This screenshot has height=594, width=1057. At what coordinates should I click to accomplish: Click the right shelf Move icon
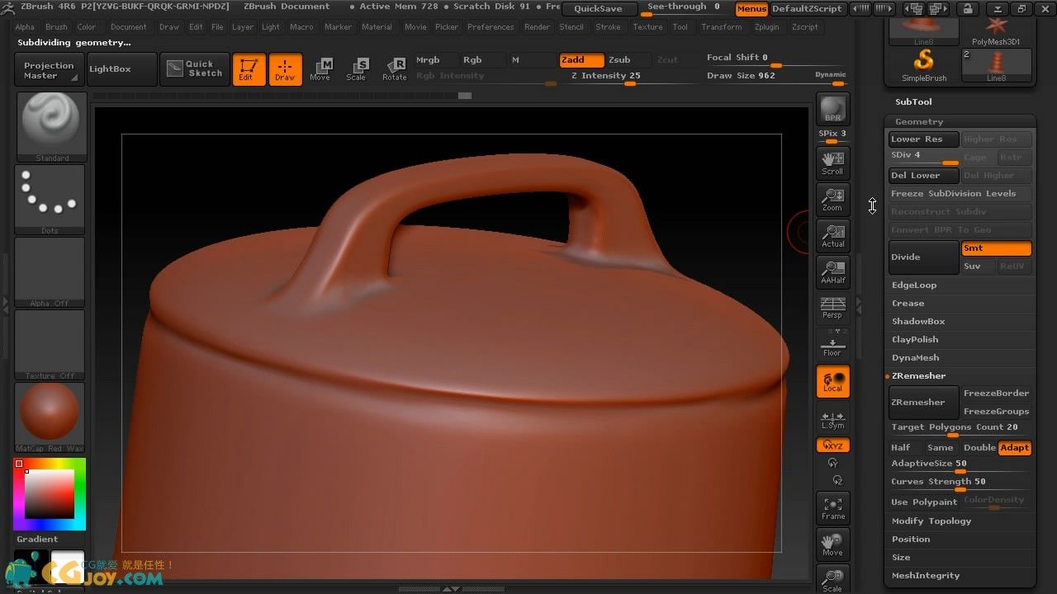(x=832, y=544)
